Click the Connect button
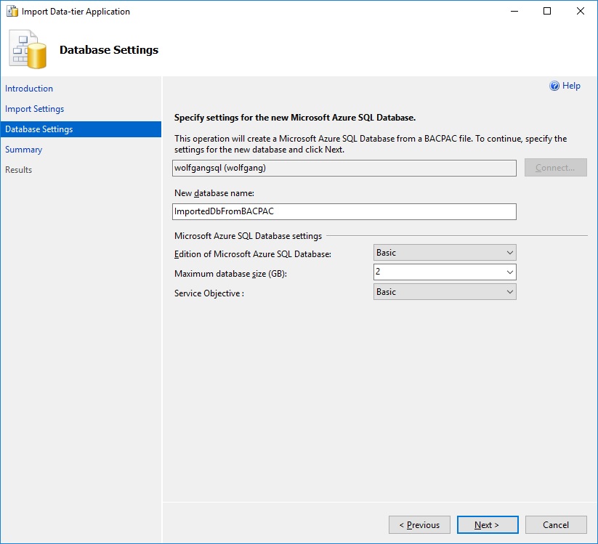 coord(555,167)
